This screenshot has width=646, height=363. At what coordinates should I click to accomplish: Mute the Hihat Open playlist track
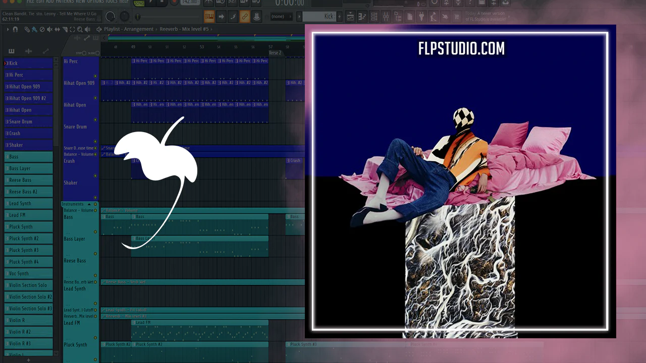95,119
